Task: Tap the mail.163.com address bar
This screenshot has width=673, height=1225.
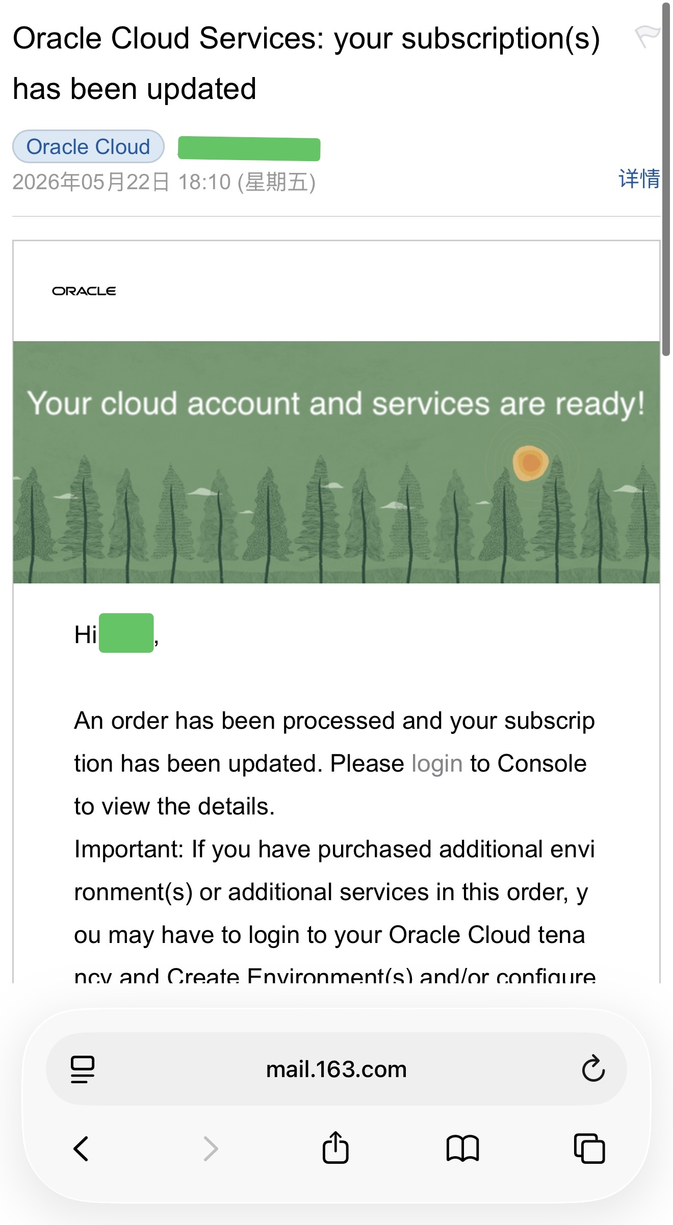Action: coord(336,1069)
